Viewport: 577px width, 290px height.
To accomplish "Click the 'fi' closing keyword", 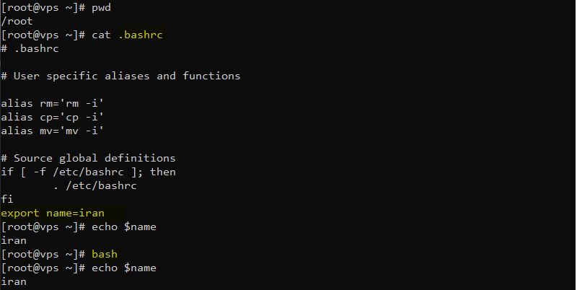I will point(7,200).
